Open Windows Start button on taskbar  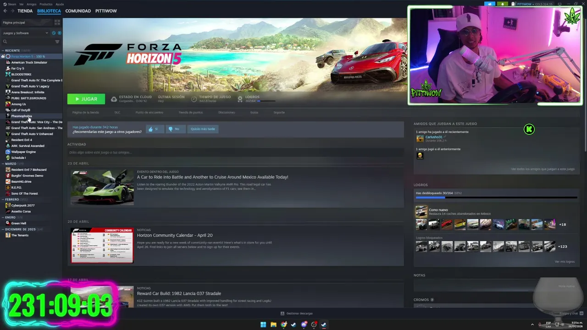[x=263, y=324]
